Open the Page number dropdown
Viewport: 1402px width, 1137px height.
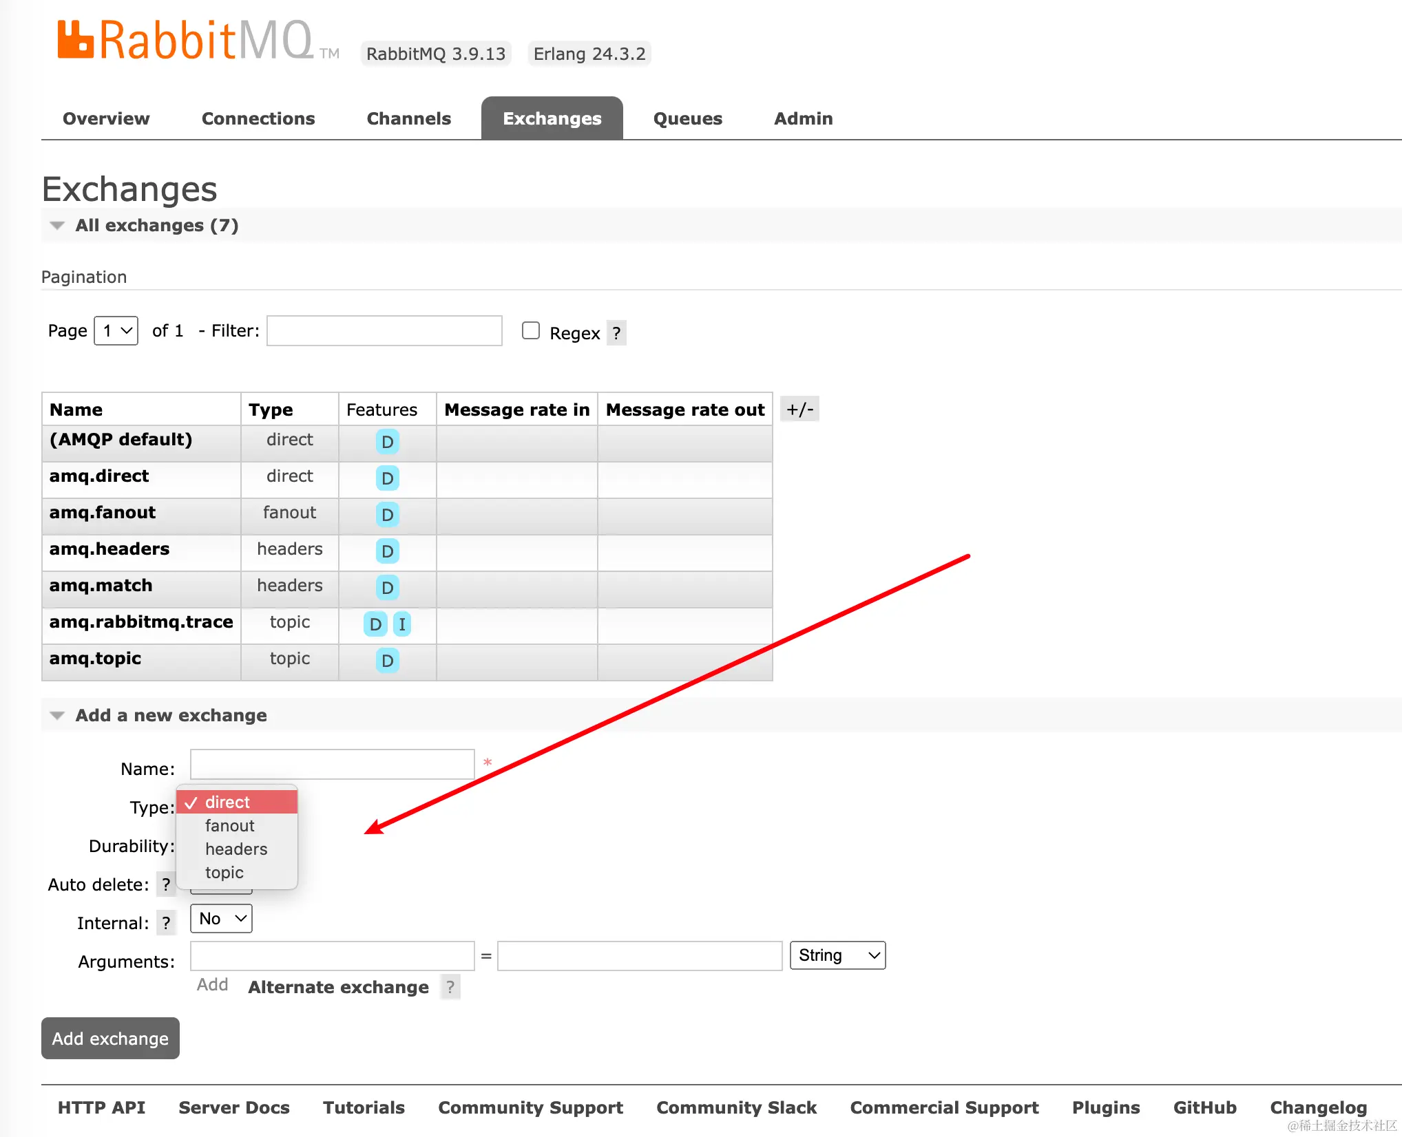click(x=116, y=331)
